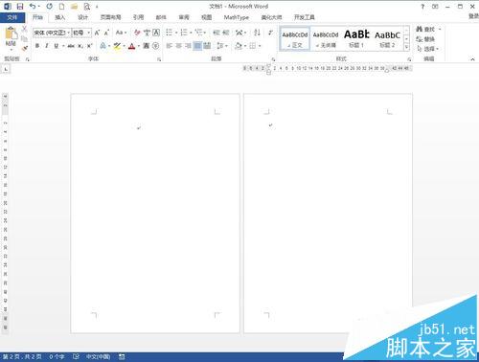This screenshot has height=362, width=479.
Task: Click the proofing icon in status bar
Action: pyautogui.click(x=76, y=356)
